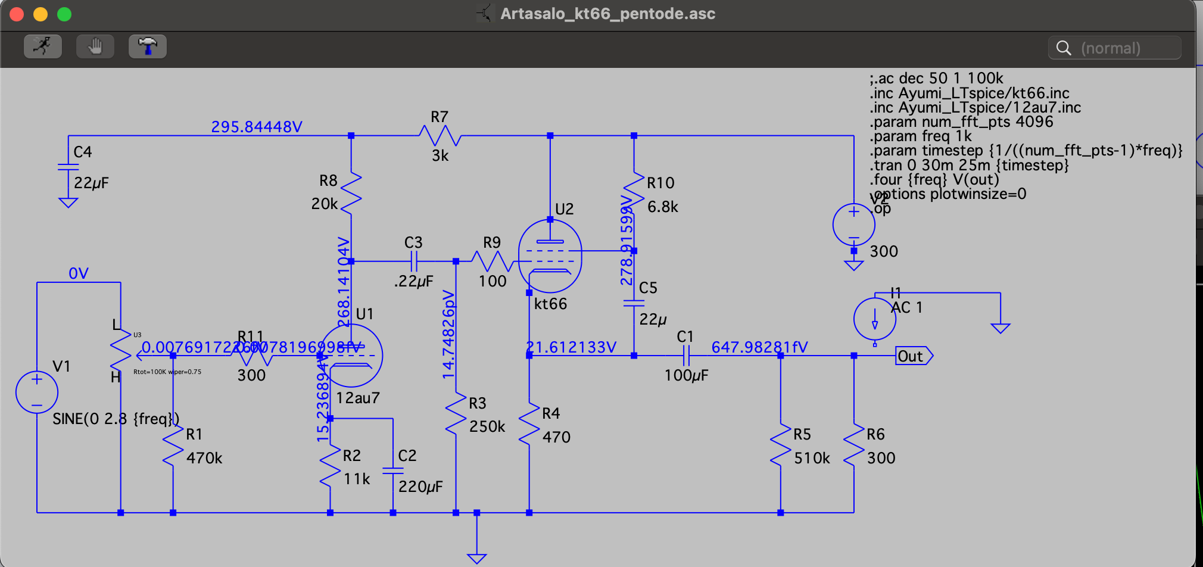The height and width of the screenshot is (567, 1203).
Task: Select capacitor C5 22µ symbol
Action: tap(634, 303)
